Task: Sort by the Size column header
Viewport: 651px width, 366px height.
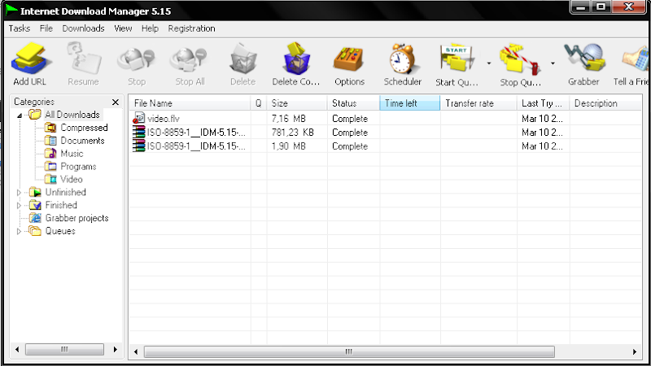Action: [x=297, y=103]
